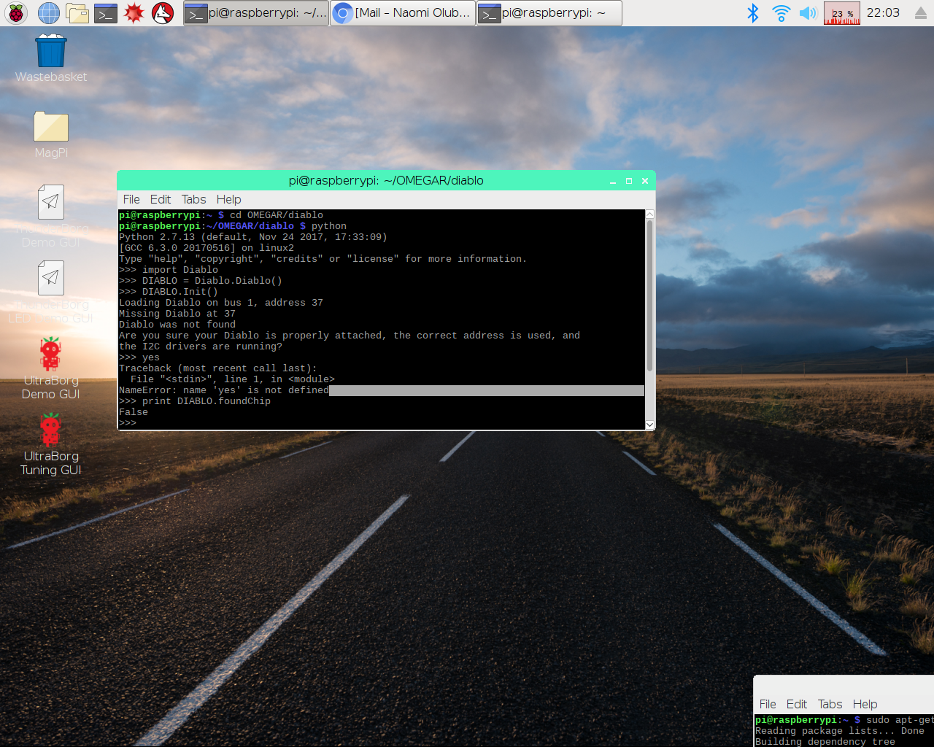Launch the web browser globe icon
The height and width of the screenshot is (747, 934).
49,13
